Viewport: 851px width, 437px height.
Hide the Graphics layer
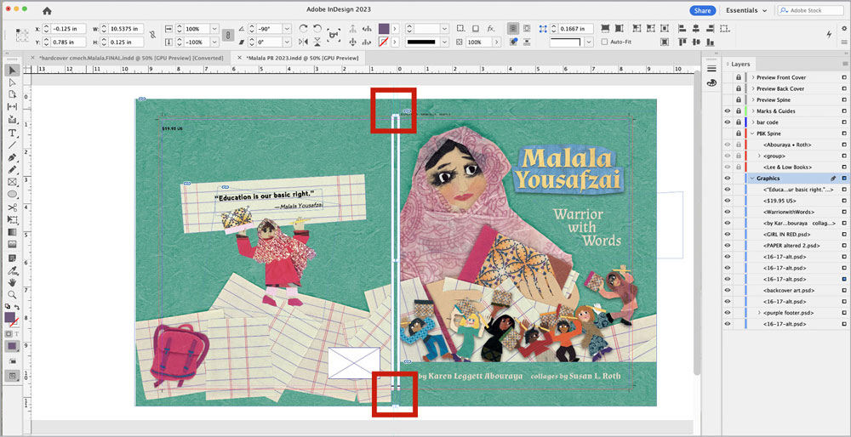728,179
